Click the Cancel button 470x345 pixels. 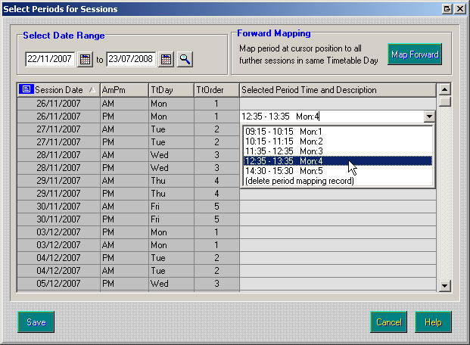(x=388, y=322)
